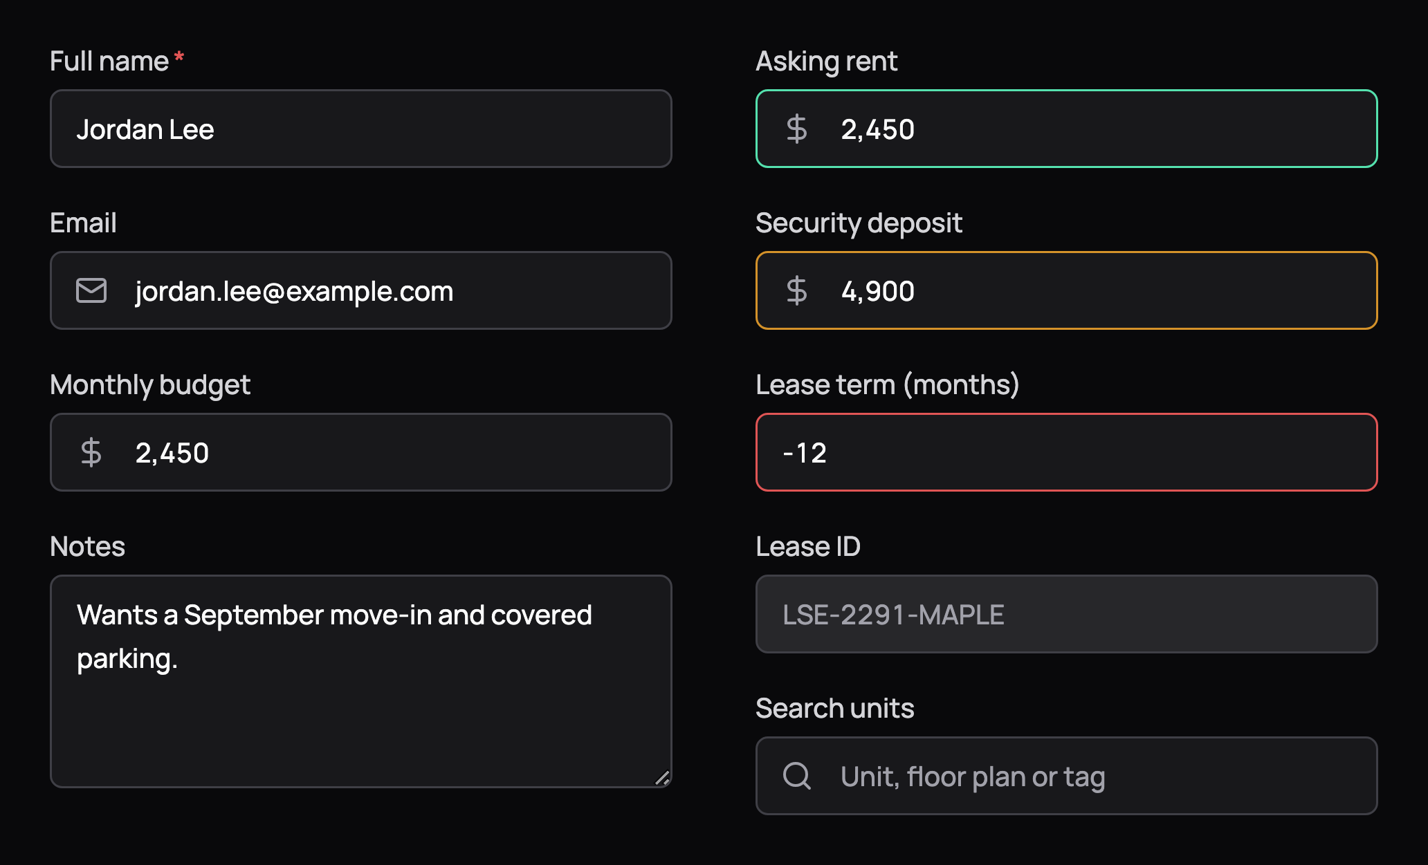
Task: Select the Asking rent field
Action: tap(1066, 129)
